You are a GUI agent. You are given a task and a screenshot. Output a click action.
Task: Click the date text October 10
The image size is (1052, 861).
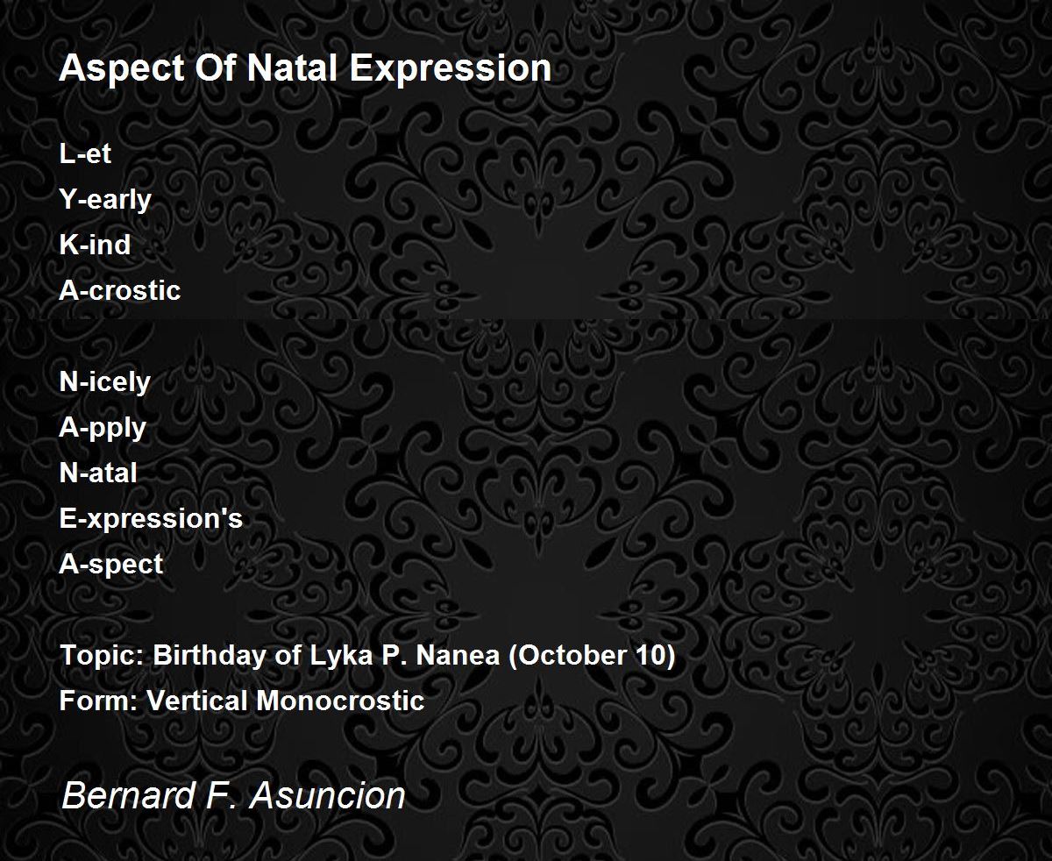click(x=593, y=656)
